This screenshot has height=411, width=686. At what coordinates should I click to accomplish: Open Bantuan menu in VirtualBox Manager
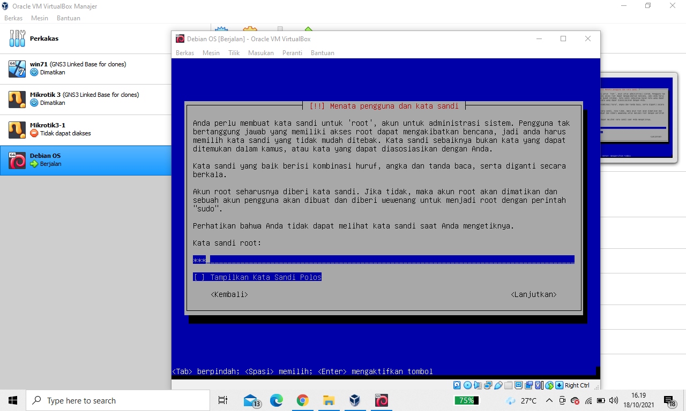(x=69, y=18)
